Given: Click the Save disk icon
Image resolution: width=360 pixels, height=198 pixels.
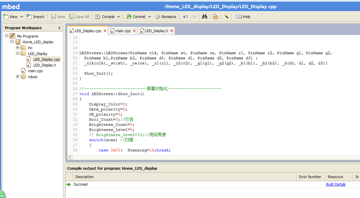Looking at the screenshot, I should tap(53, 17).
